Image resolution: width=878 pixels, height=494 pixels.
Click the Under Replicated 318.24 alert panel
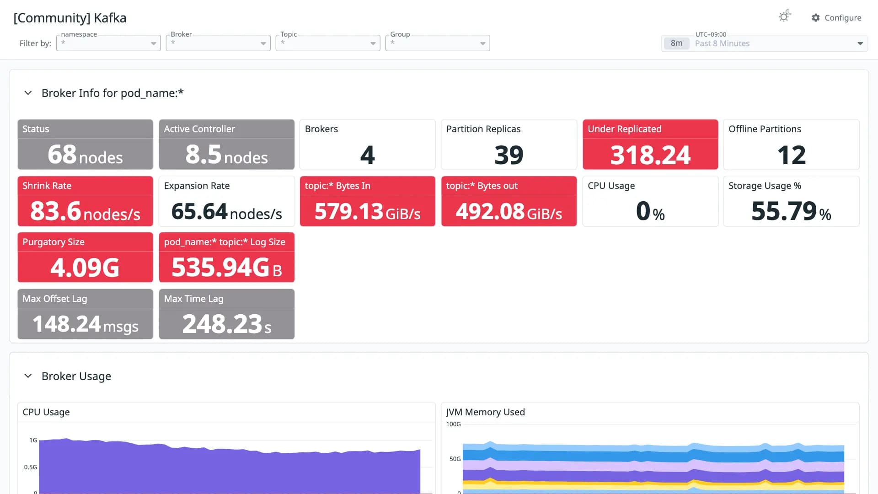(650, 145)
